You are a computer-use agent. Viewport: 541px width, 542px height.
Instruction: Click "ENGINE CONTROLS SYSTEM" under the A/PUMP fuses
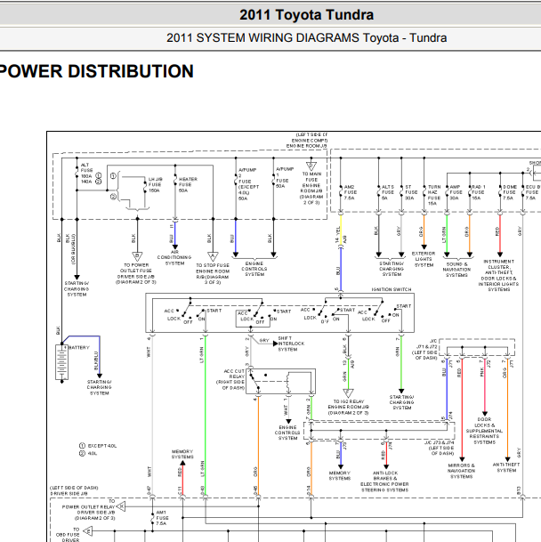click(254, 269)
